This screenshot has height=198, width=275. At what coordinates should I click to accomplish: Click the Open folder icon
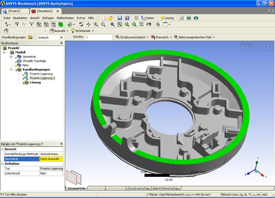tap(110, 18)
